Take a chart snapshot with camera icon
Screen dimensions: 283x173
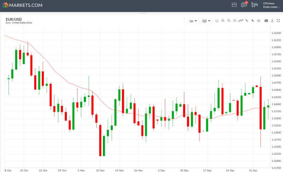tap(266, 21)
